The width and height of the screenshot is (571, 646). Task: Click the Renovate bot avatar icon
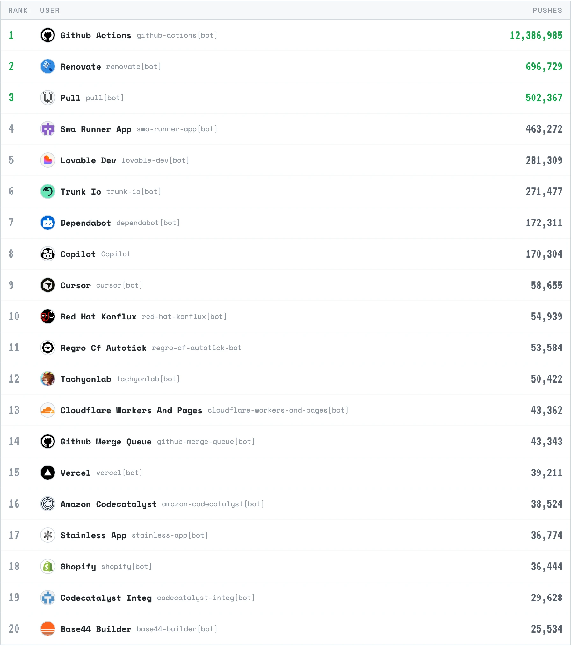pyautogui.click(x=48, y=66)
